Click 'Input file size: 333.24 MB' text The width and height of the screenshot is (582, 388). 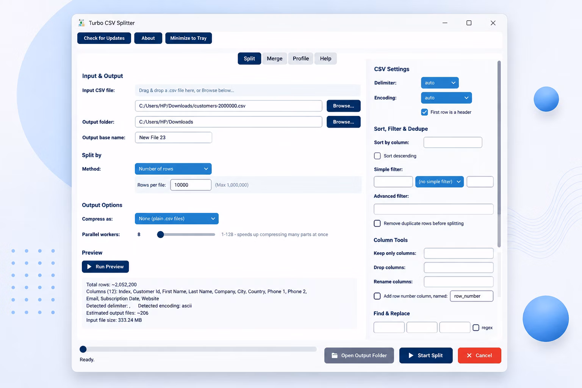pyautogui.click(x=114, y=320)
